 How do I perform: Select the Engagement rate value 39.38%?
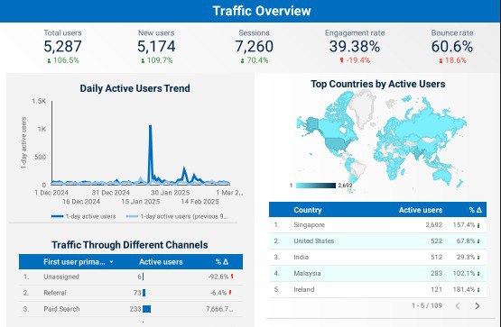(355, 47)
